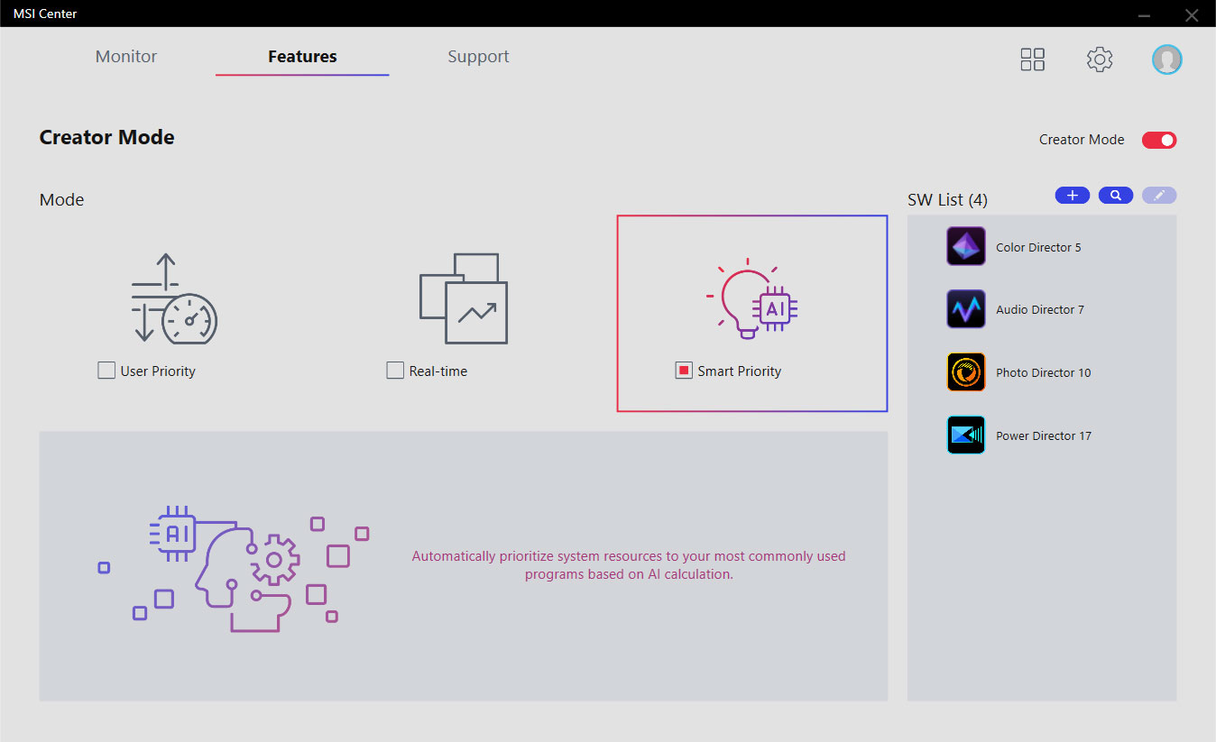The width and height of the screenshot is (1216, 742).
Task: Check the Real-time checkbox
Action: coord(395,371)
